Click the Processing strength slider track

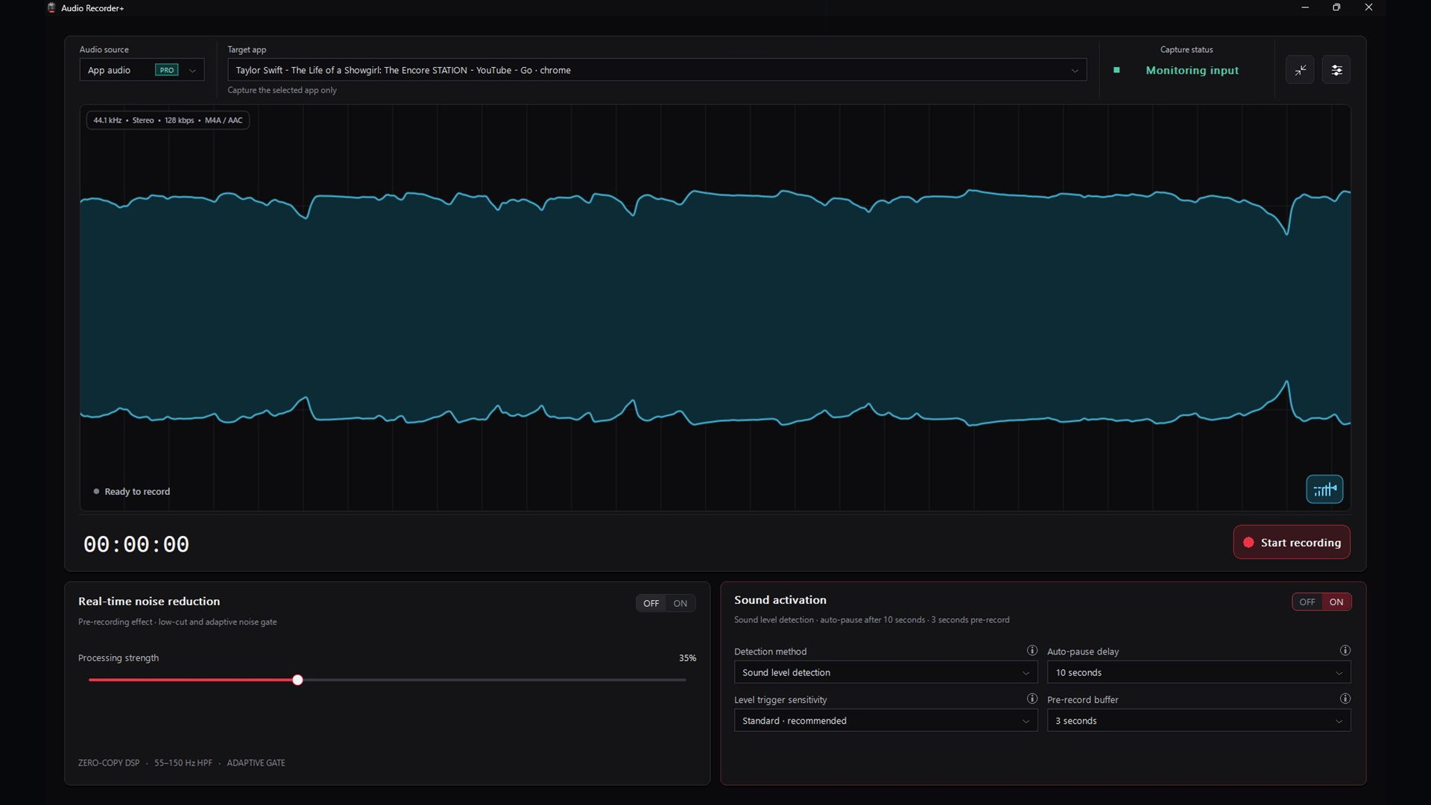click(387, 681)
